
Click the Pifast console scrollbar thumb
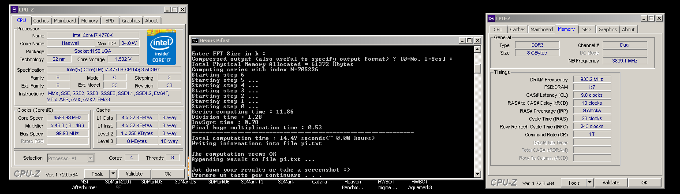[478, 69]
